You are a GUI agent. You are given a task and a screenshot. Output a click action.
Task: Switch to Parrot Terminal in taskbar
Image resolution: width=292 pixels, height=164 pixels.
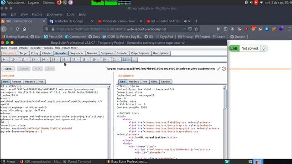pos(77,162)
